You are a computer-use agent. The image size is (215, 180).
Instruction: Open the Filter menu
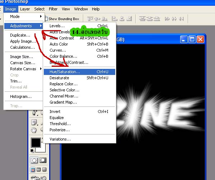pos(53,9)
